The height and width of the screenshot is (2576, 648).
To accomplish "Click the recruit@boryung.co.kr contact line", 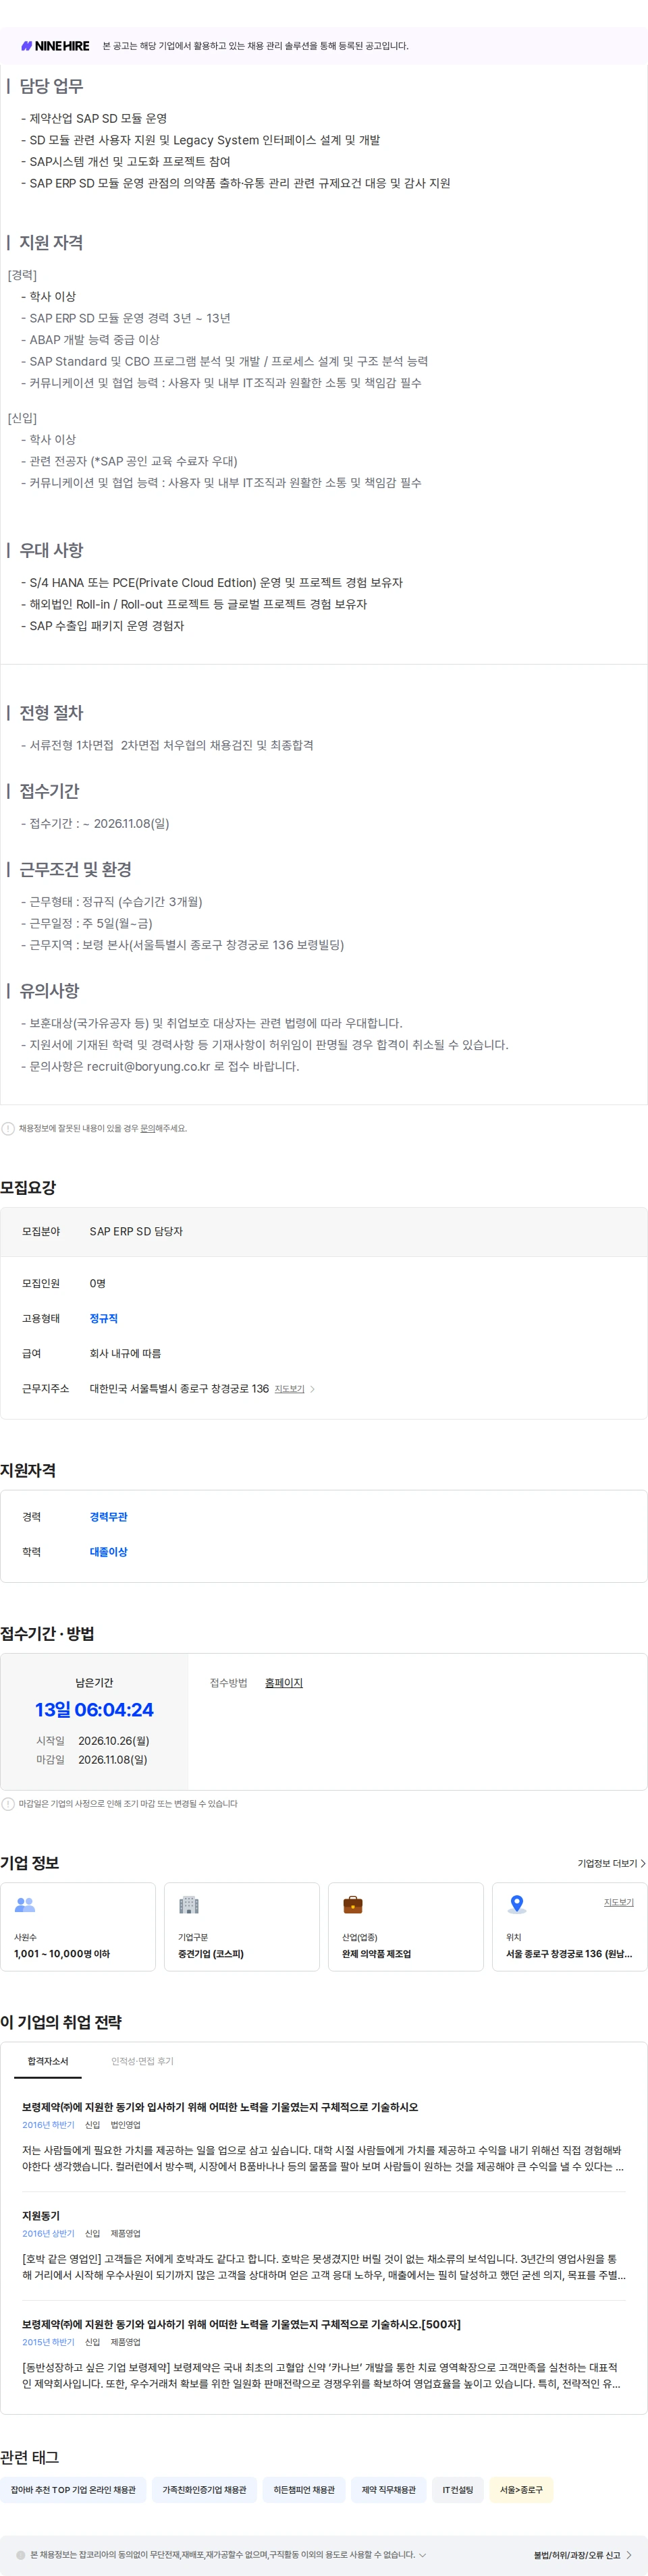I will pyautogui.click(x=160, y=1066).
